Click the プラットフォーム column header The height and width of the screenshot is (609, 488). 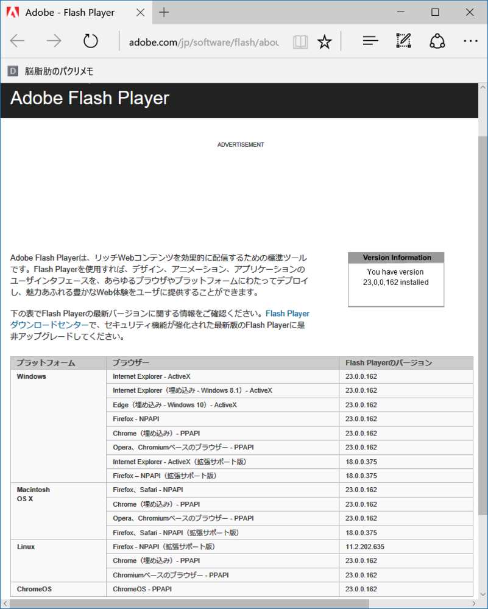click(58, 363)
